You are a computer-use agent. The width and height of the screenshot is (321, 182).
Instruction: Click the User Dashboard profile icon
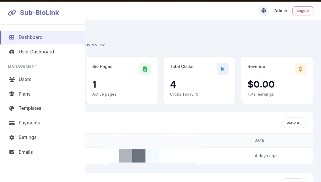tap(12, 52)
